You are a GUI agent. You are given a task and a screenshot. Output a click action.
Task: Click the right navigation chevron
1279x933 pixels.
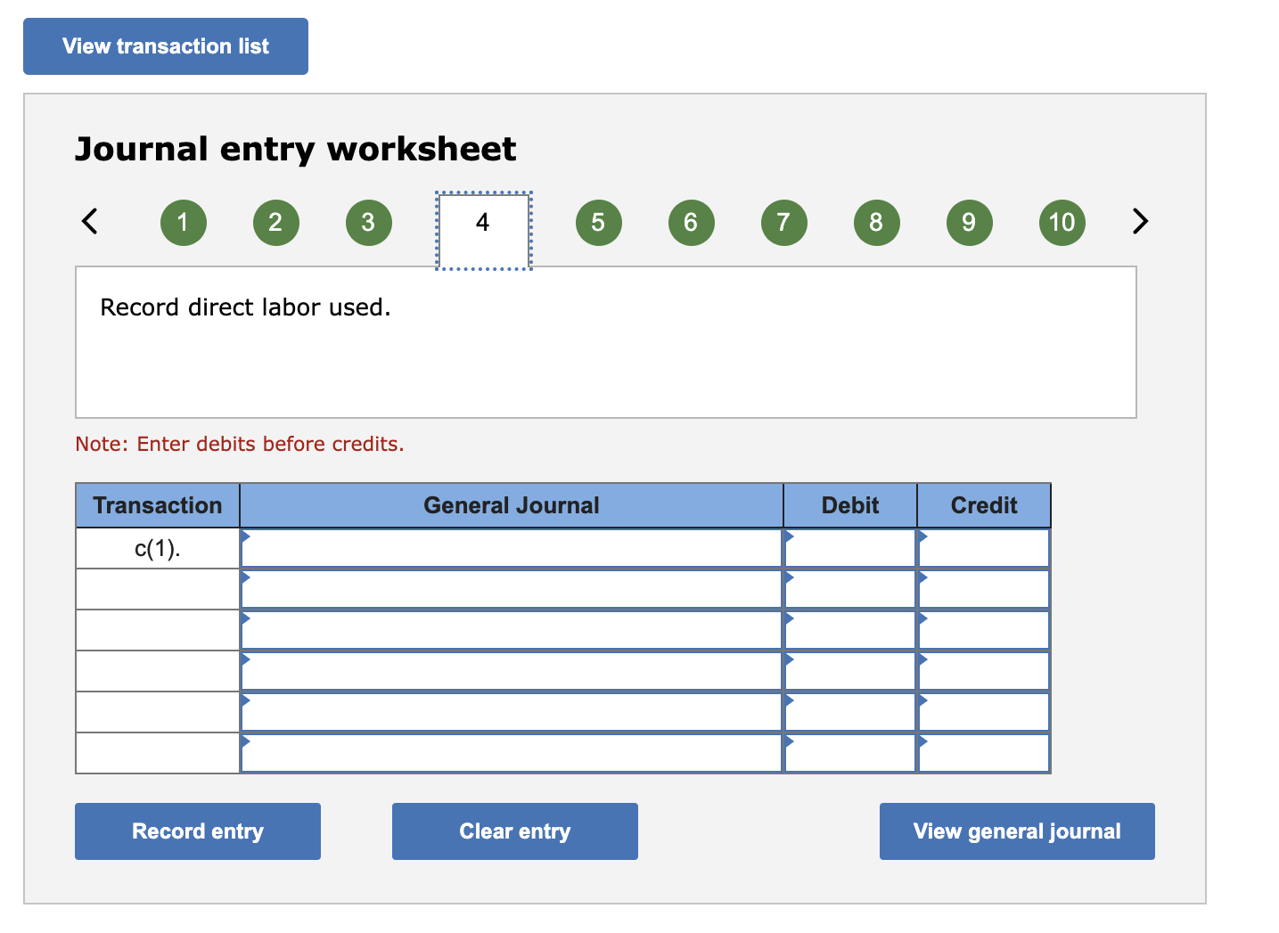click(1139, 222)
